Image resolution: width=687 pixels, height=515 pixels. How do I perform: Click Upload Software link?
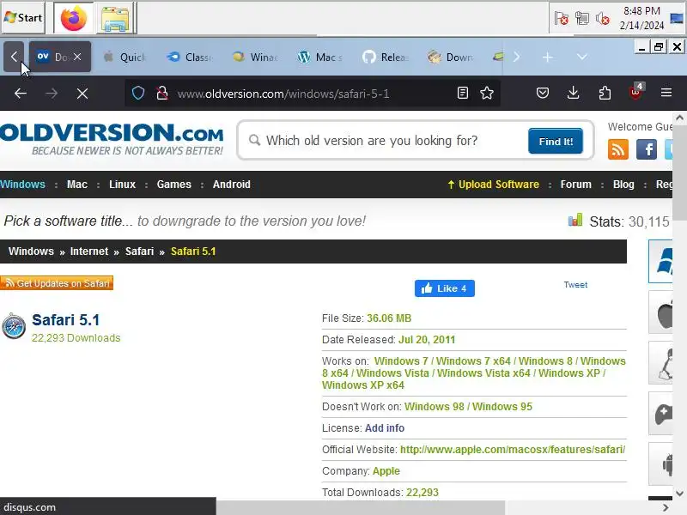(x=493, y=185)
